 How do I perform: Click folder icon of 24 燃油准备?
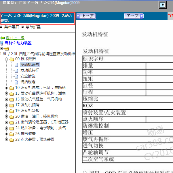point(12,128)
